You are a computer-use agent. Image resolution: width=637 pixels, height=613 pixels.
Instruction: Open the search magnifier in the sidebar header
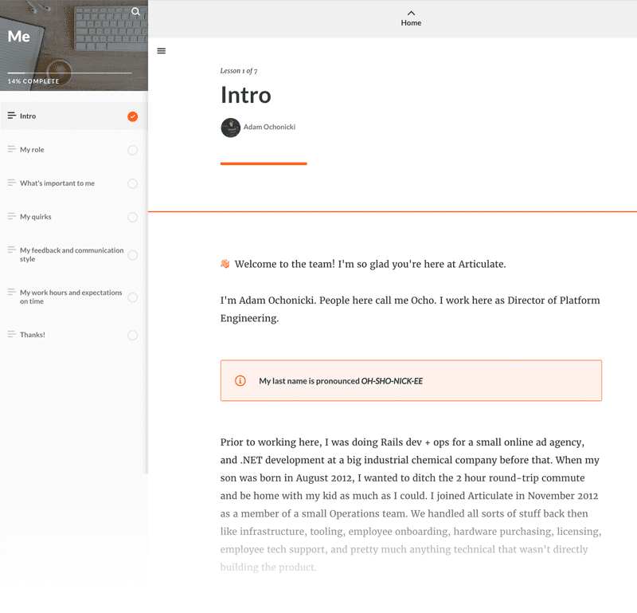tap(135, 12)
